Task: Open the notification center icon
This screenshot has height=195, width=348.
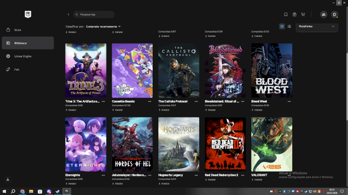Action: click(342, 191)
